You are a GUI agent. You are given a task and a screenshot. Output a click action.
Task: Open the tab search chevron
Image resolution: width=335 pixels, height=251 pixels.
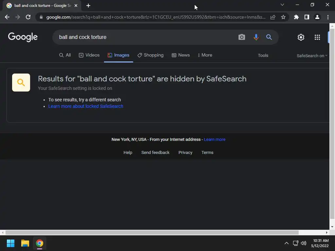282,5
